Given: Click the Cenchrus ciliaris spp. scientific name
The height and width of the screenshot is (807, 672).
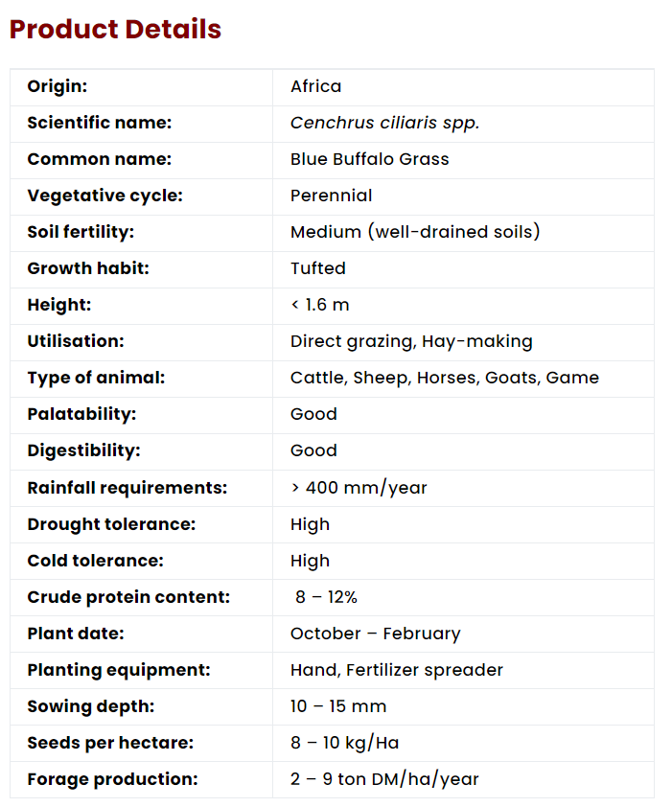Looking at the screenshot, I should 384,123.
